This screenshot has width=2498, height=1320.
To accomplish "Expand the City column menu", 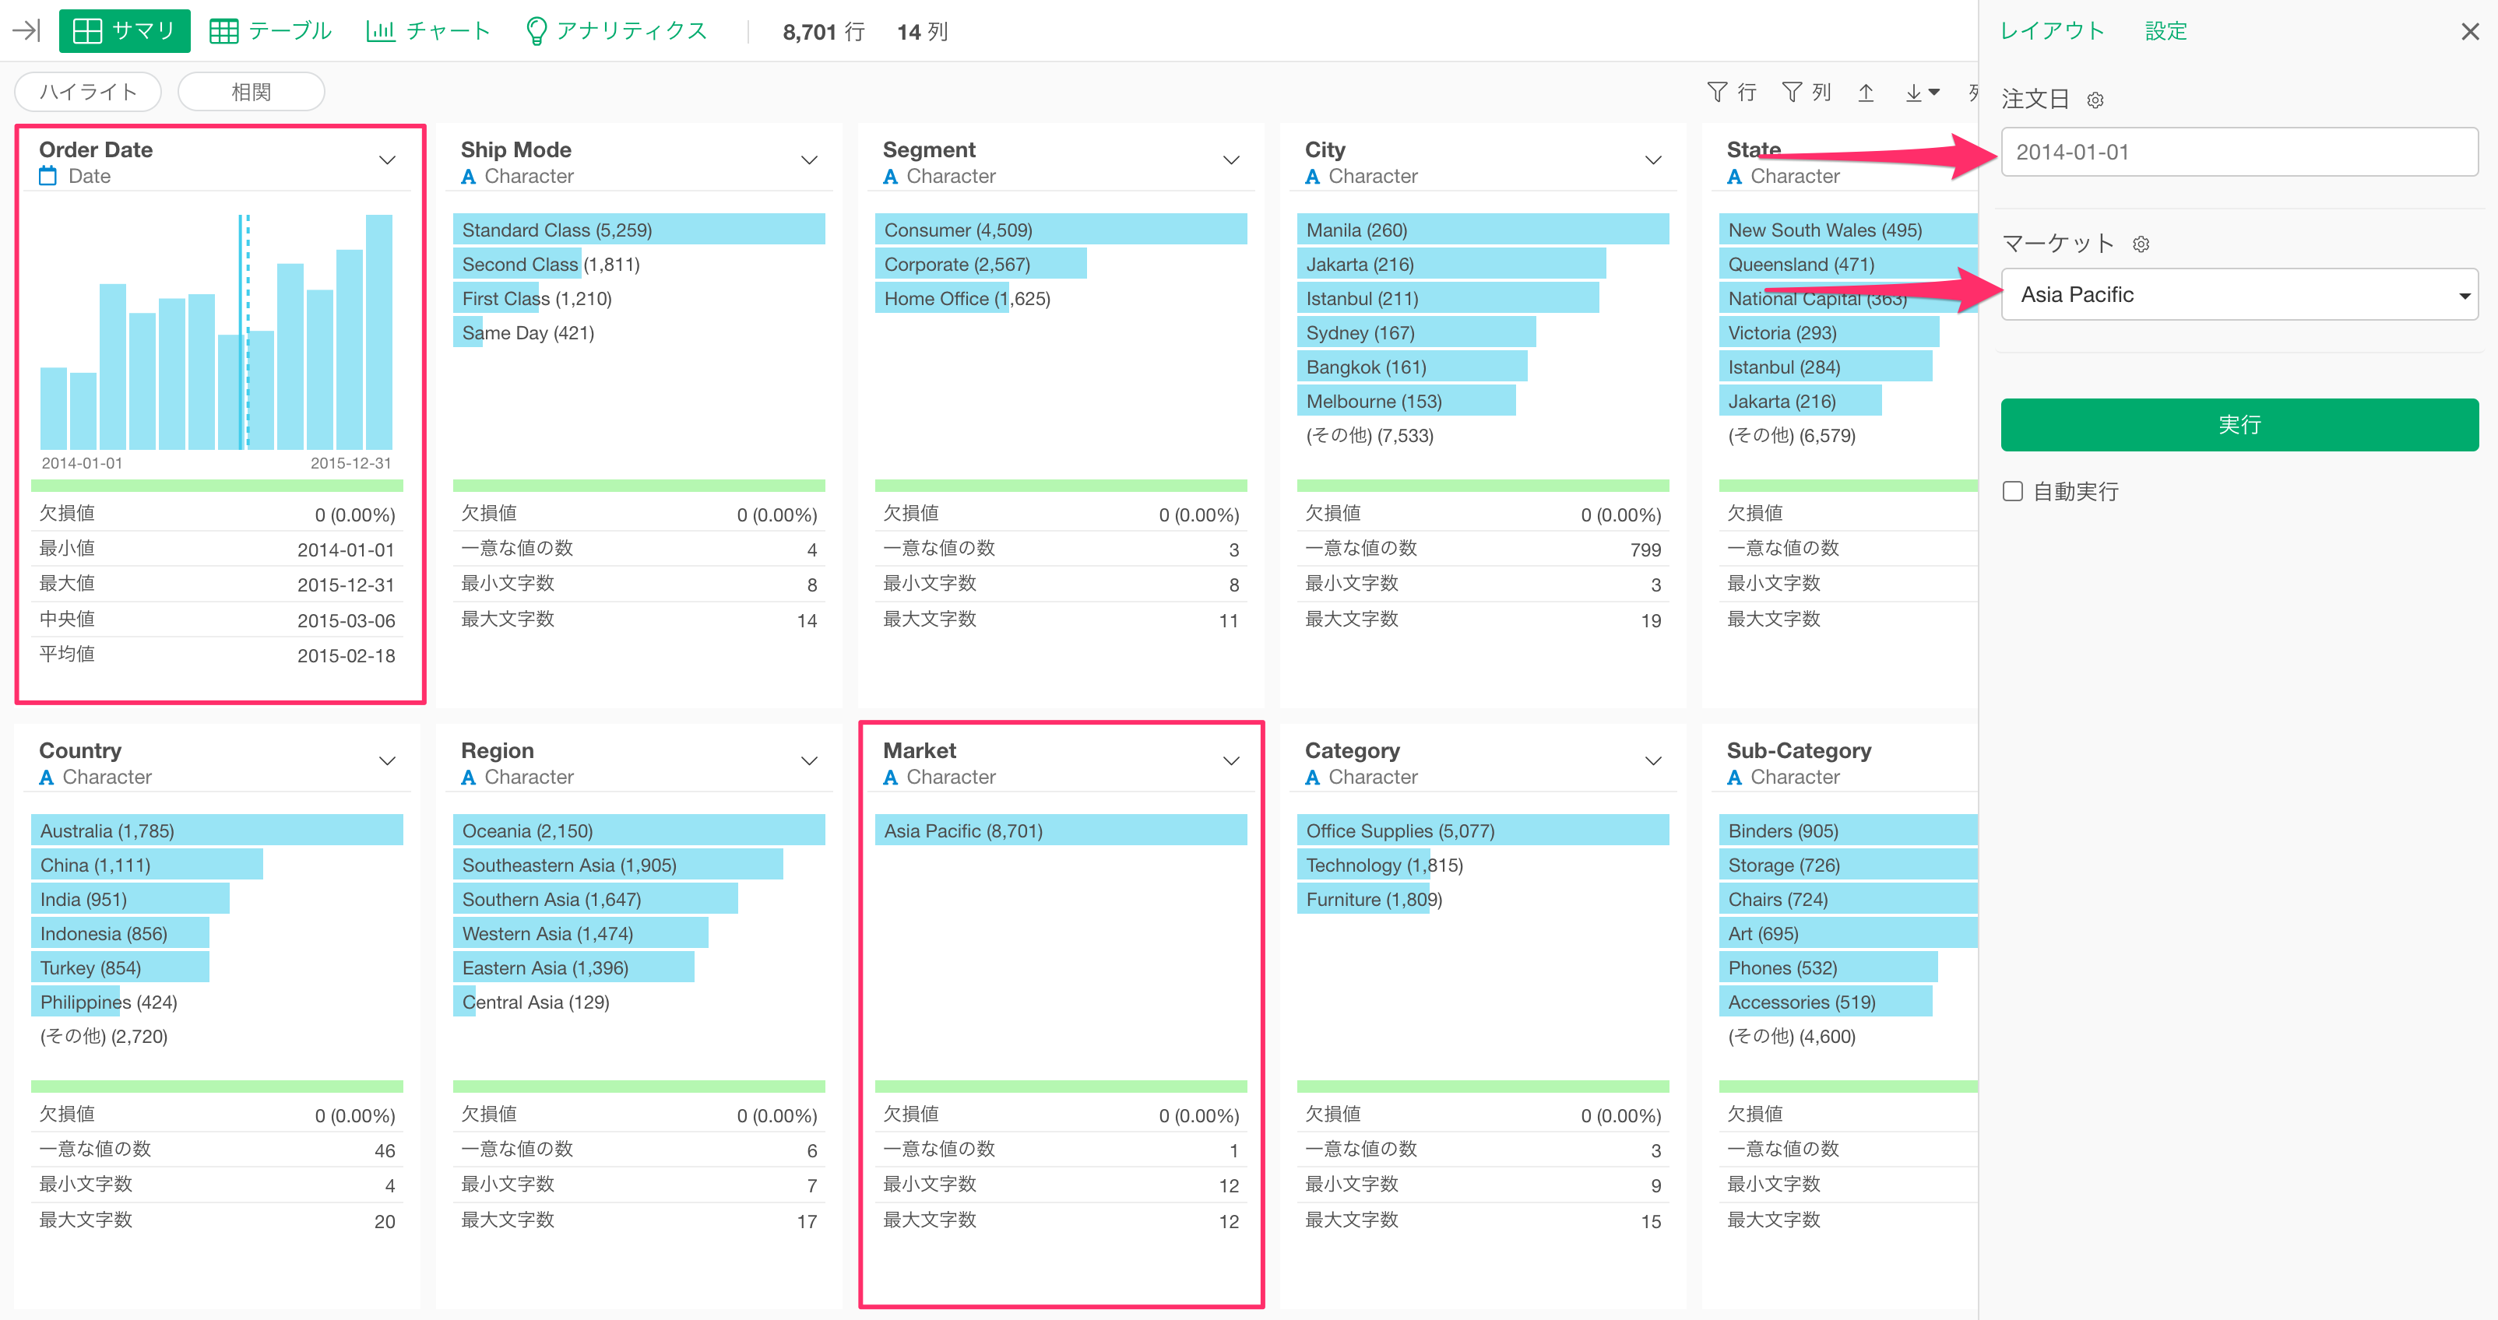I will [1652, 160].
